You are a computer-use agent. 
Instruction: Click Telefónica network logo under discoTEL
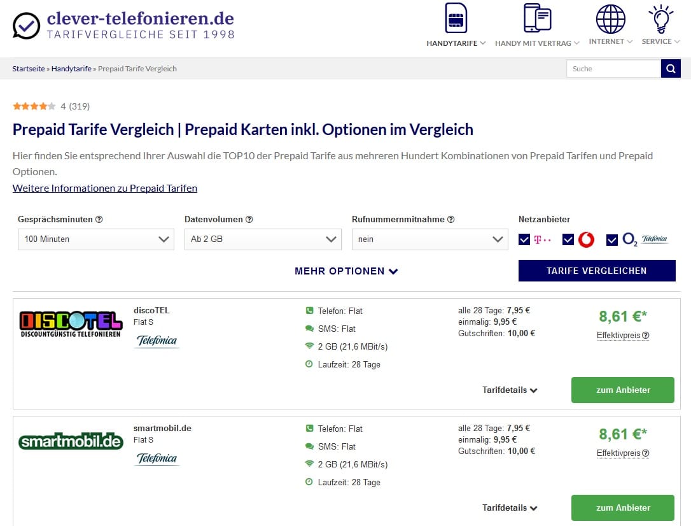point(157,341)
